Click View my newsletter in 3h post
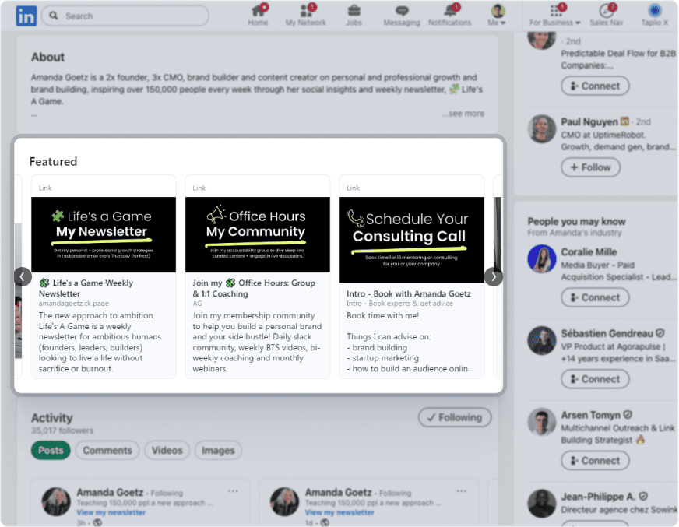The width and height of the screenshot is (679, 527). point(111,512)
